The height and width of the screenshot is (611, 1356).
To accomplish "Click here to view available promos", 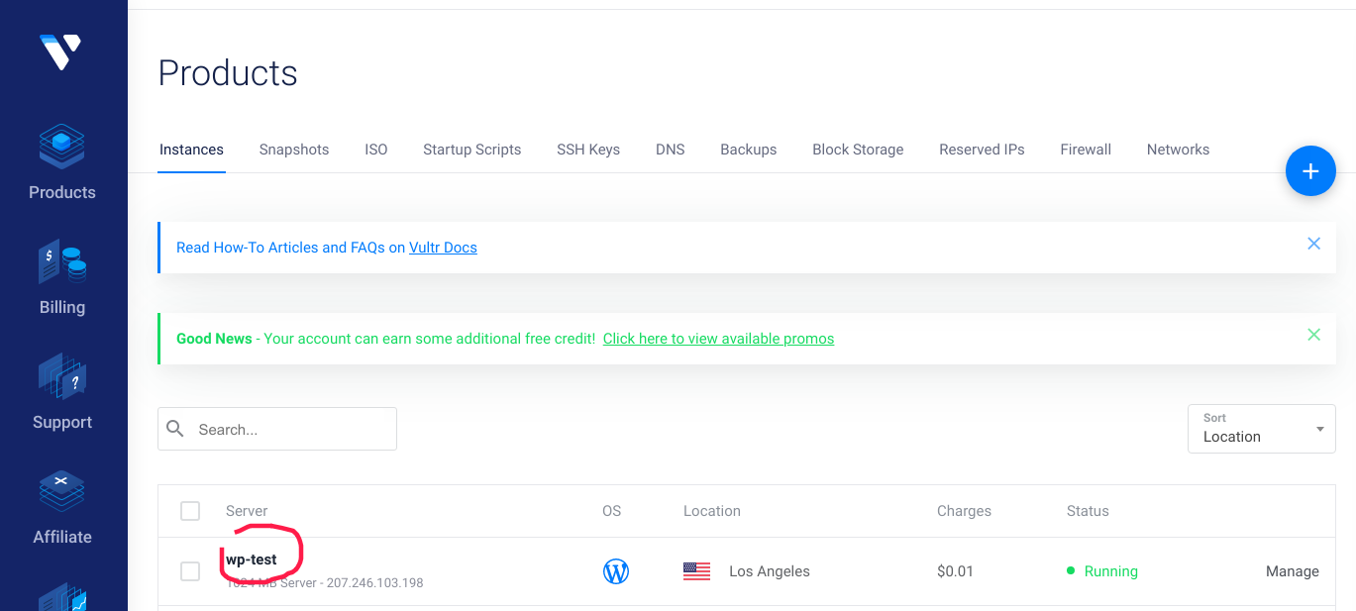I will pos(718,339).
